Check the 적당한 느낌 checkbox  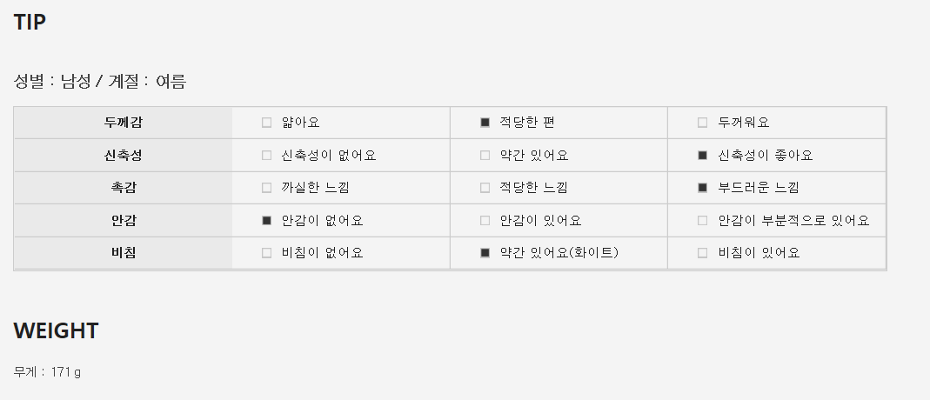pos(485,188)
